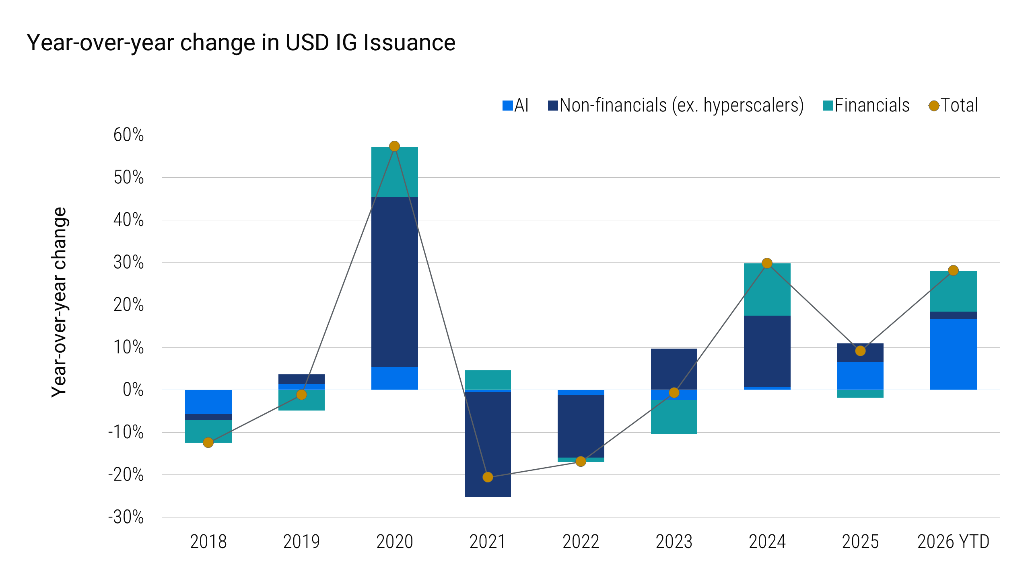Click the 2025 Non-financials bar segment

[x=860, y=353]
